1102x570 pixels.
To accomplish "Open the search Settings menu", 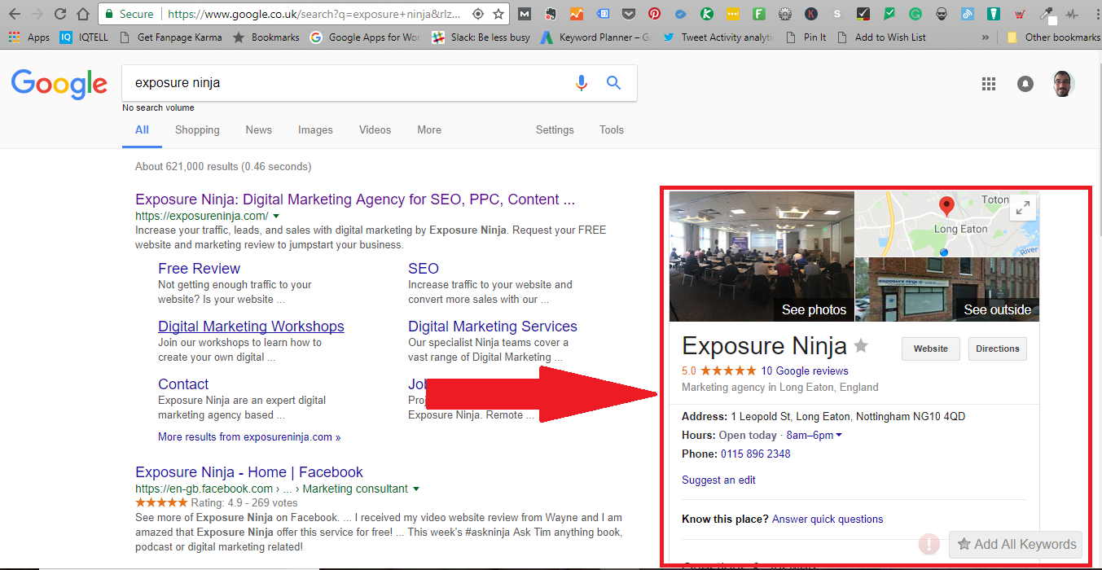I will click(555, 129).
